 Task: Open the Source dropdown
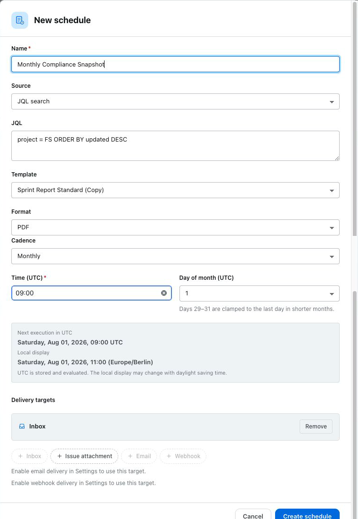click(175, 101)
